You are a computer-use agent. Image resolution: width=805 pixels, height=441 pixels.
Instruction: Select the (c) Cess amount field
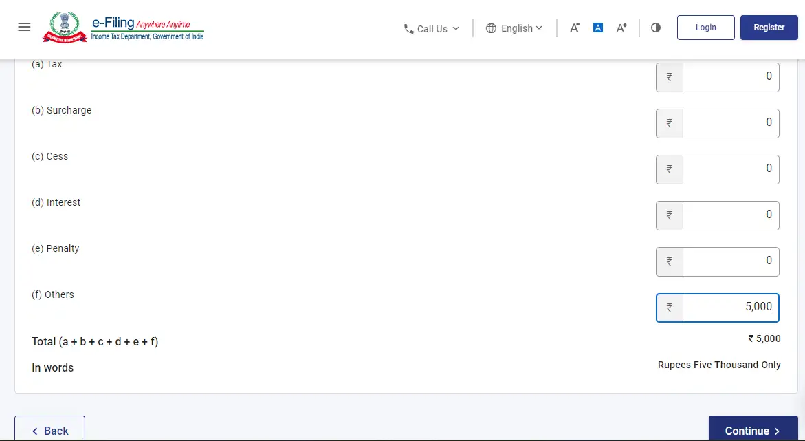[730, 169]
